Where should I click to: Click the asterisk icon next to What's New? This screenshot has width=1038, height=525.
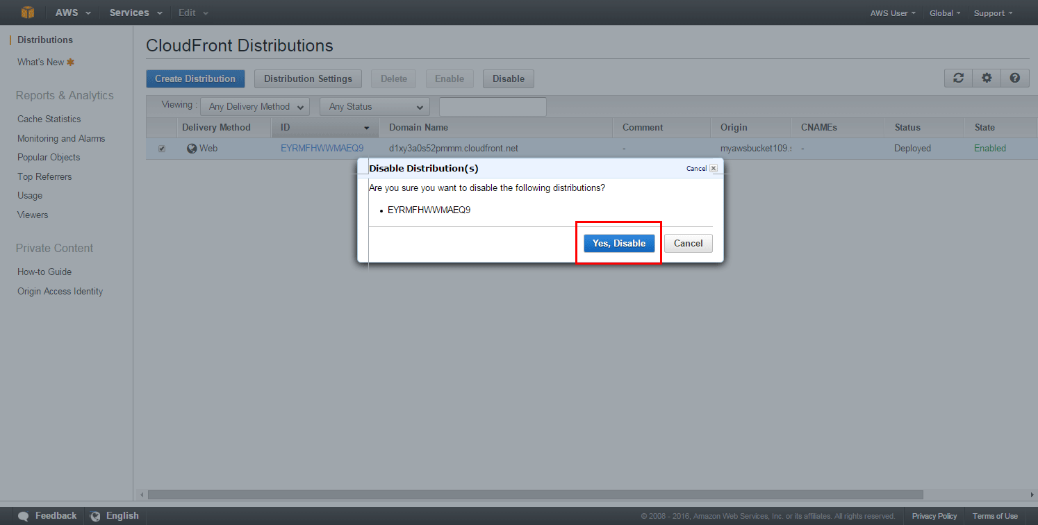coord(69,62)
